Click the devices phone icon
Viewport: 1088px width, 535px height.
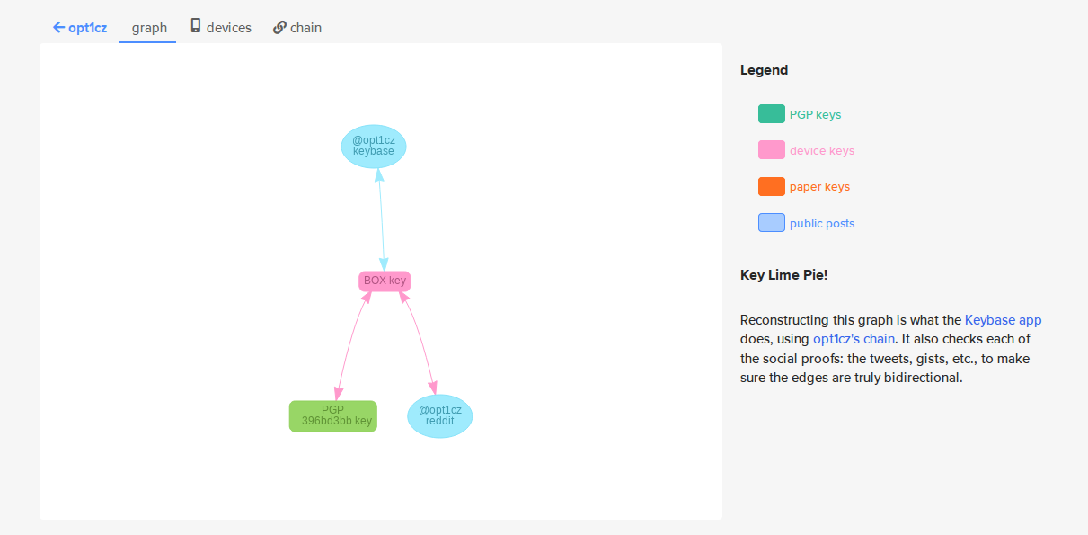(x=195, y=27)
